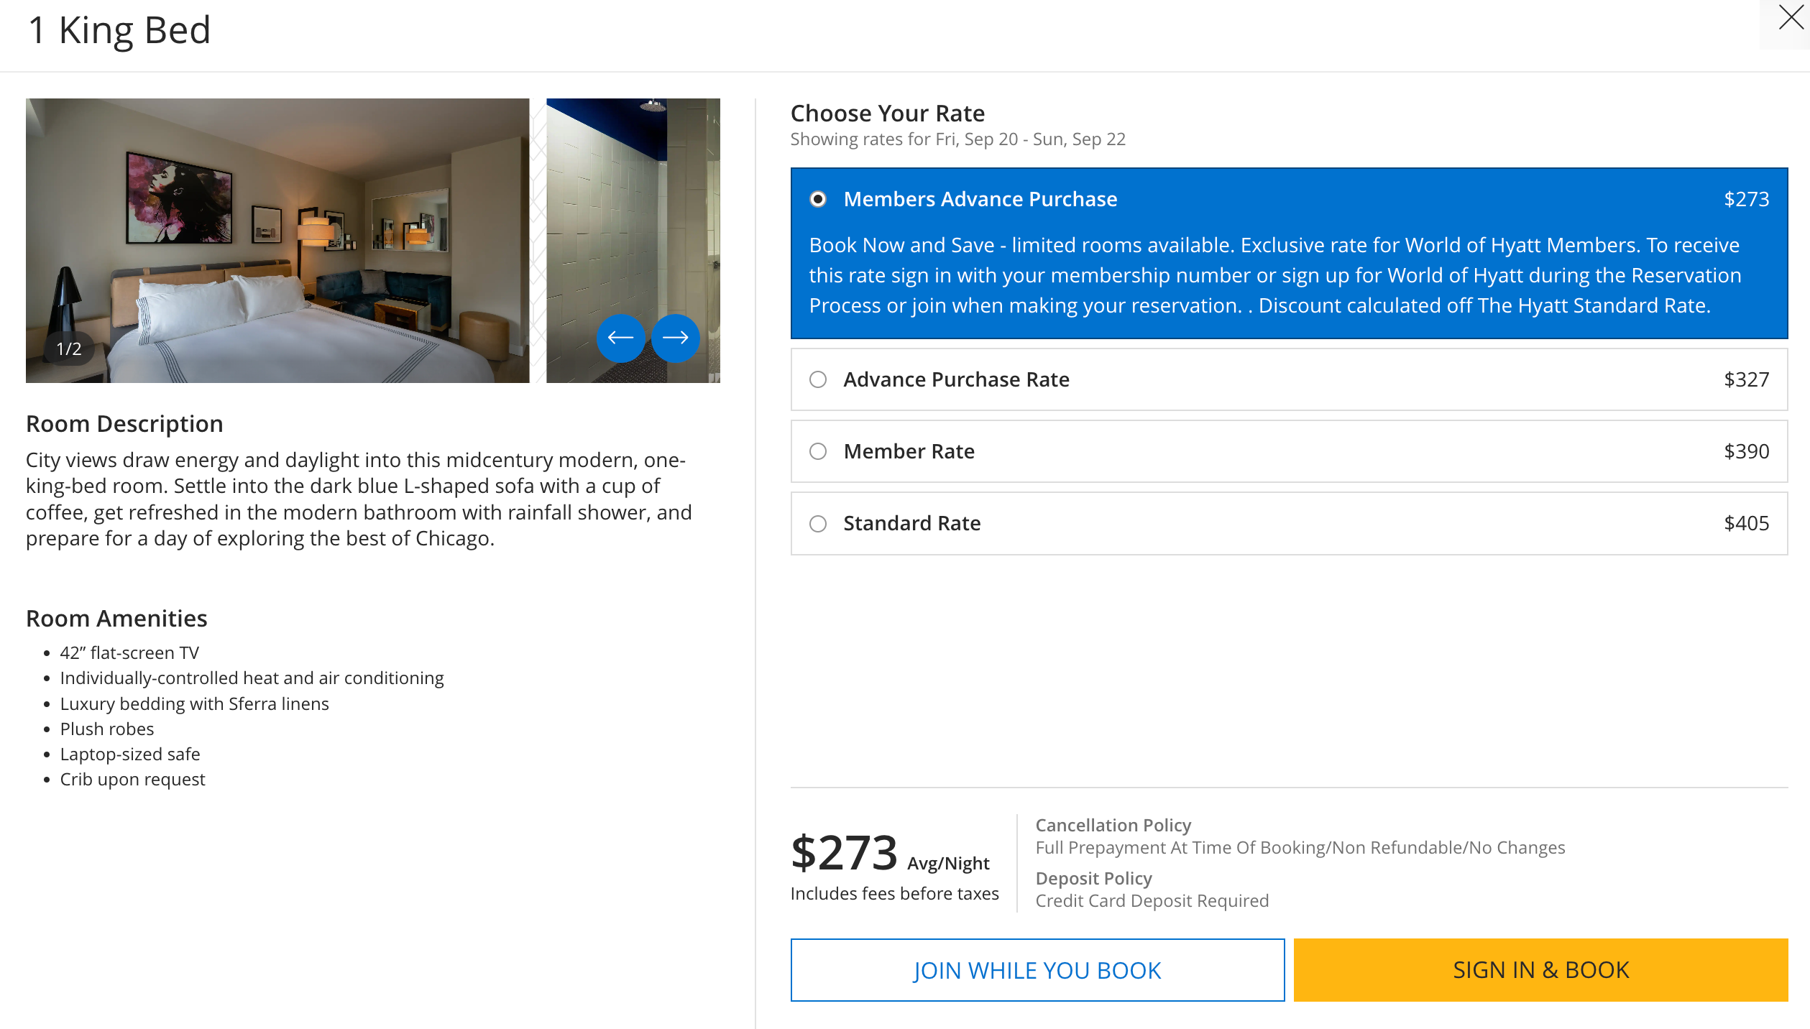
Task: Select the Standard Rate radio button
Action: click(x=818, y=523)
